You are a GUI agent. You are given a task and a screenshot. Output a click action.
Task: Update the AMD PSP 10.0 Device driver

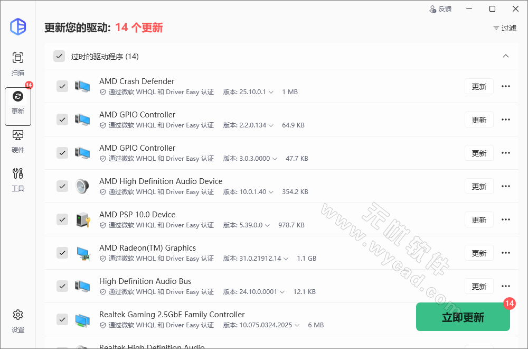[479, 219]
